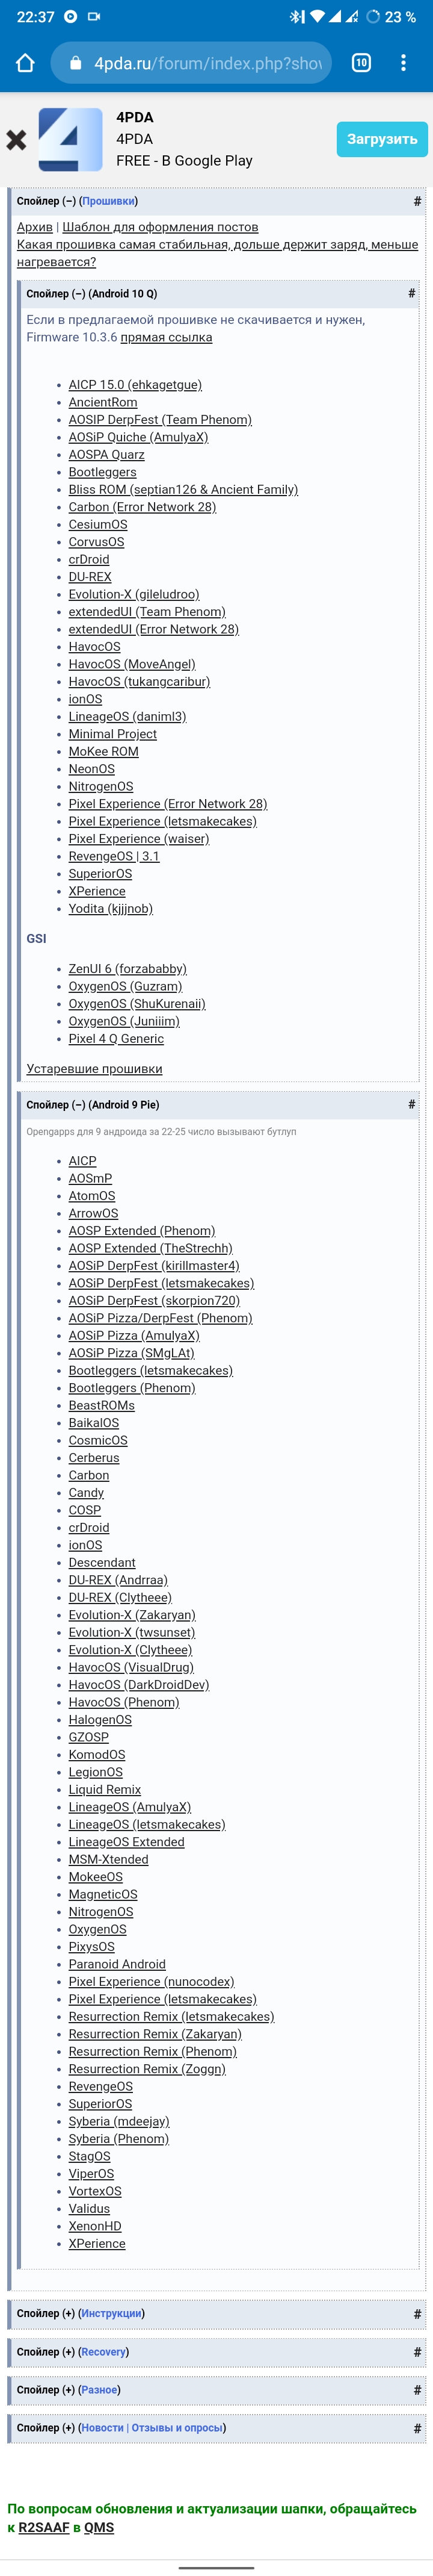Click the # anchor of Recovery spoiler

click(417, 2352)
